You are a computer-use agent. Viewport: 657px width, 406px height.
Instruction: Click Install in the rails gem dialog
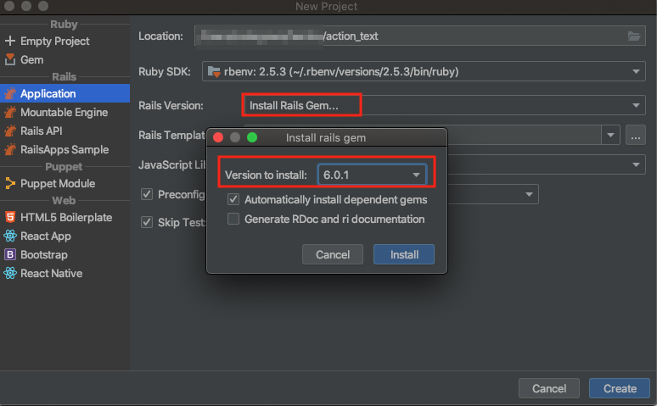click(x=404, y=254)
